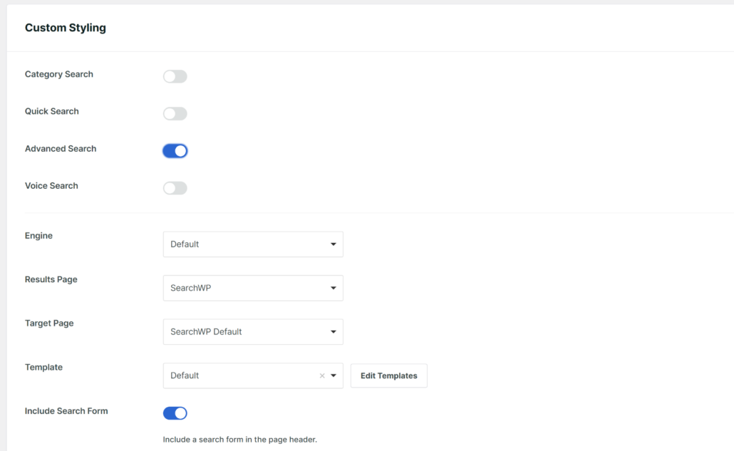Screen dimensions: 734x451
Task: Open the Engine dropdown
Action: (x=253, y=244)
